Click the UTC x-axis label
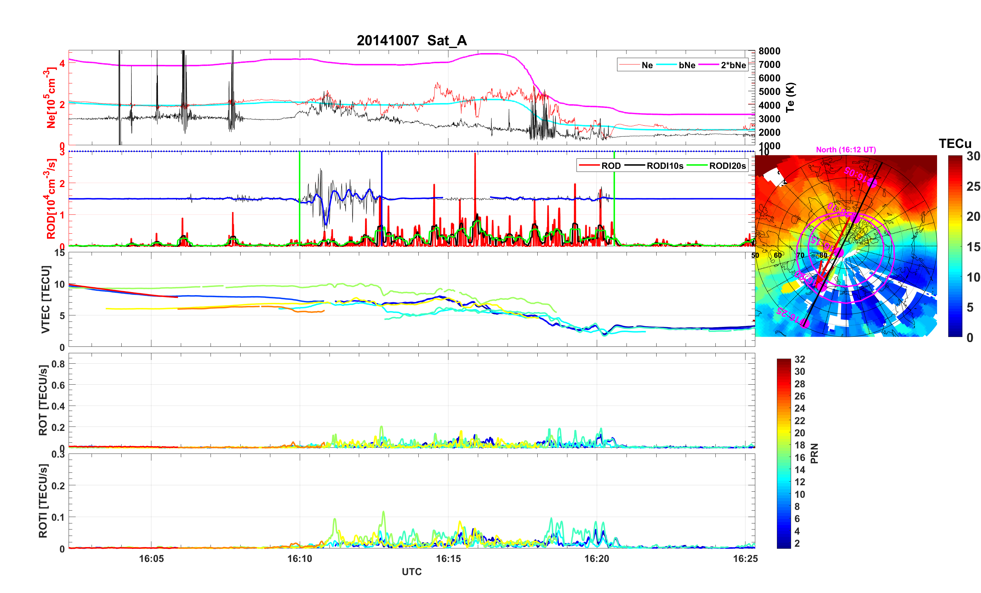Viewport: 981px width, 593px height. (x=411, y=572)
